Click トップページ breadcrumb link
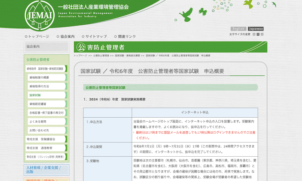The width and height of the screenshot is (302, 181). pyautogui.click(x=80, y=56)
